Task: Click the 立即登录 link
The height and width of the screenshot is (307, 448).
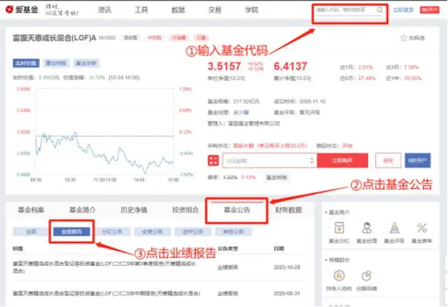Action: (403, 10)
